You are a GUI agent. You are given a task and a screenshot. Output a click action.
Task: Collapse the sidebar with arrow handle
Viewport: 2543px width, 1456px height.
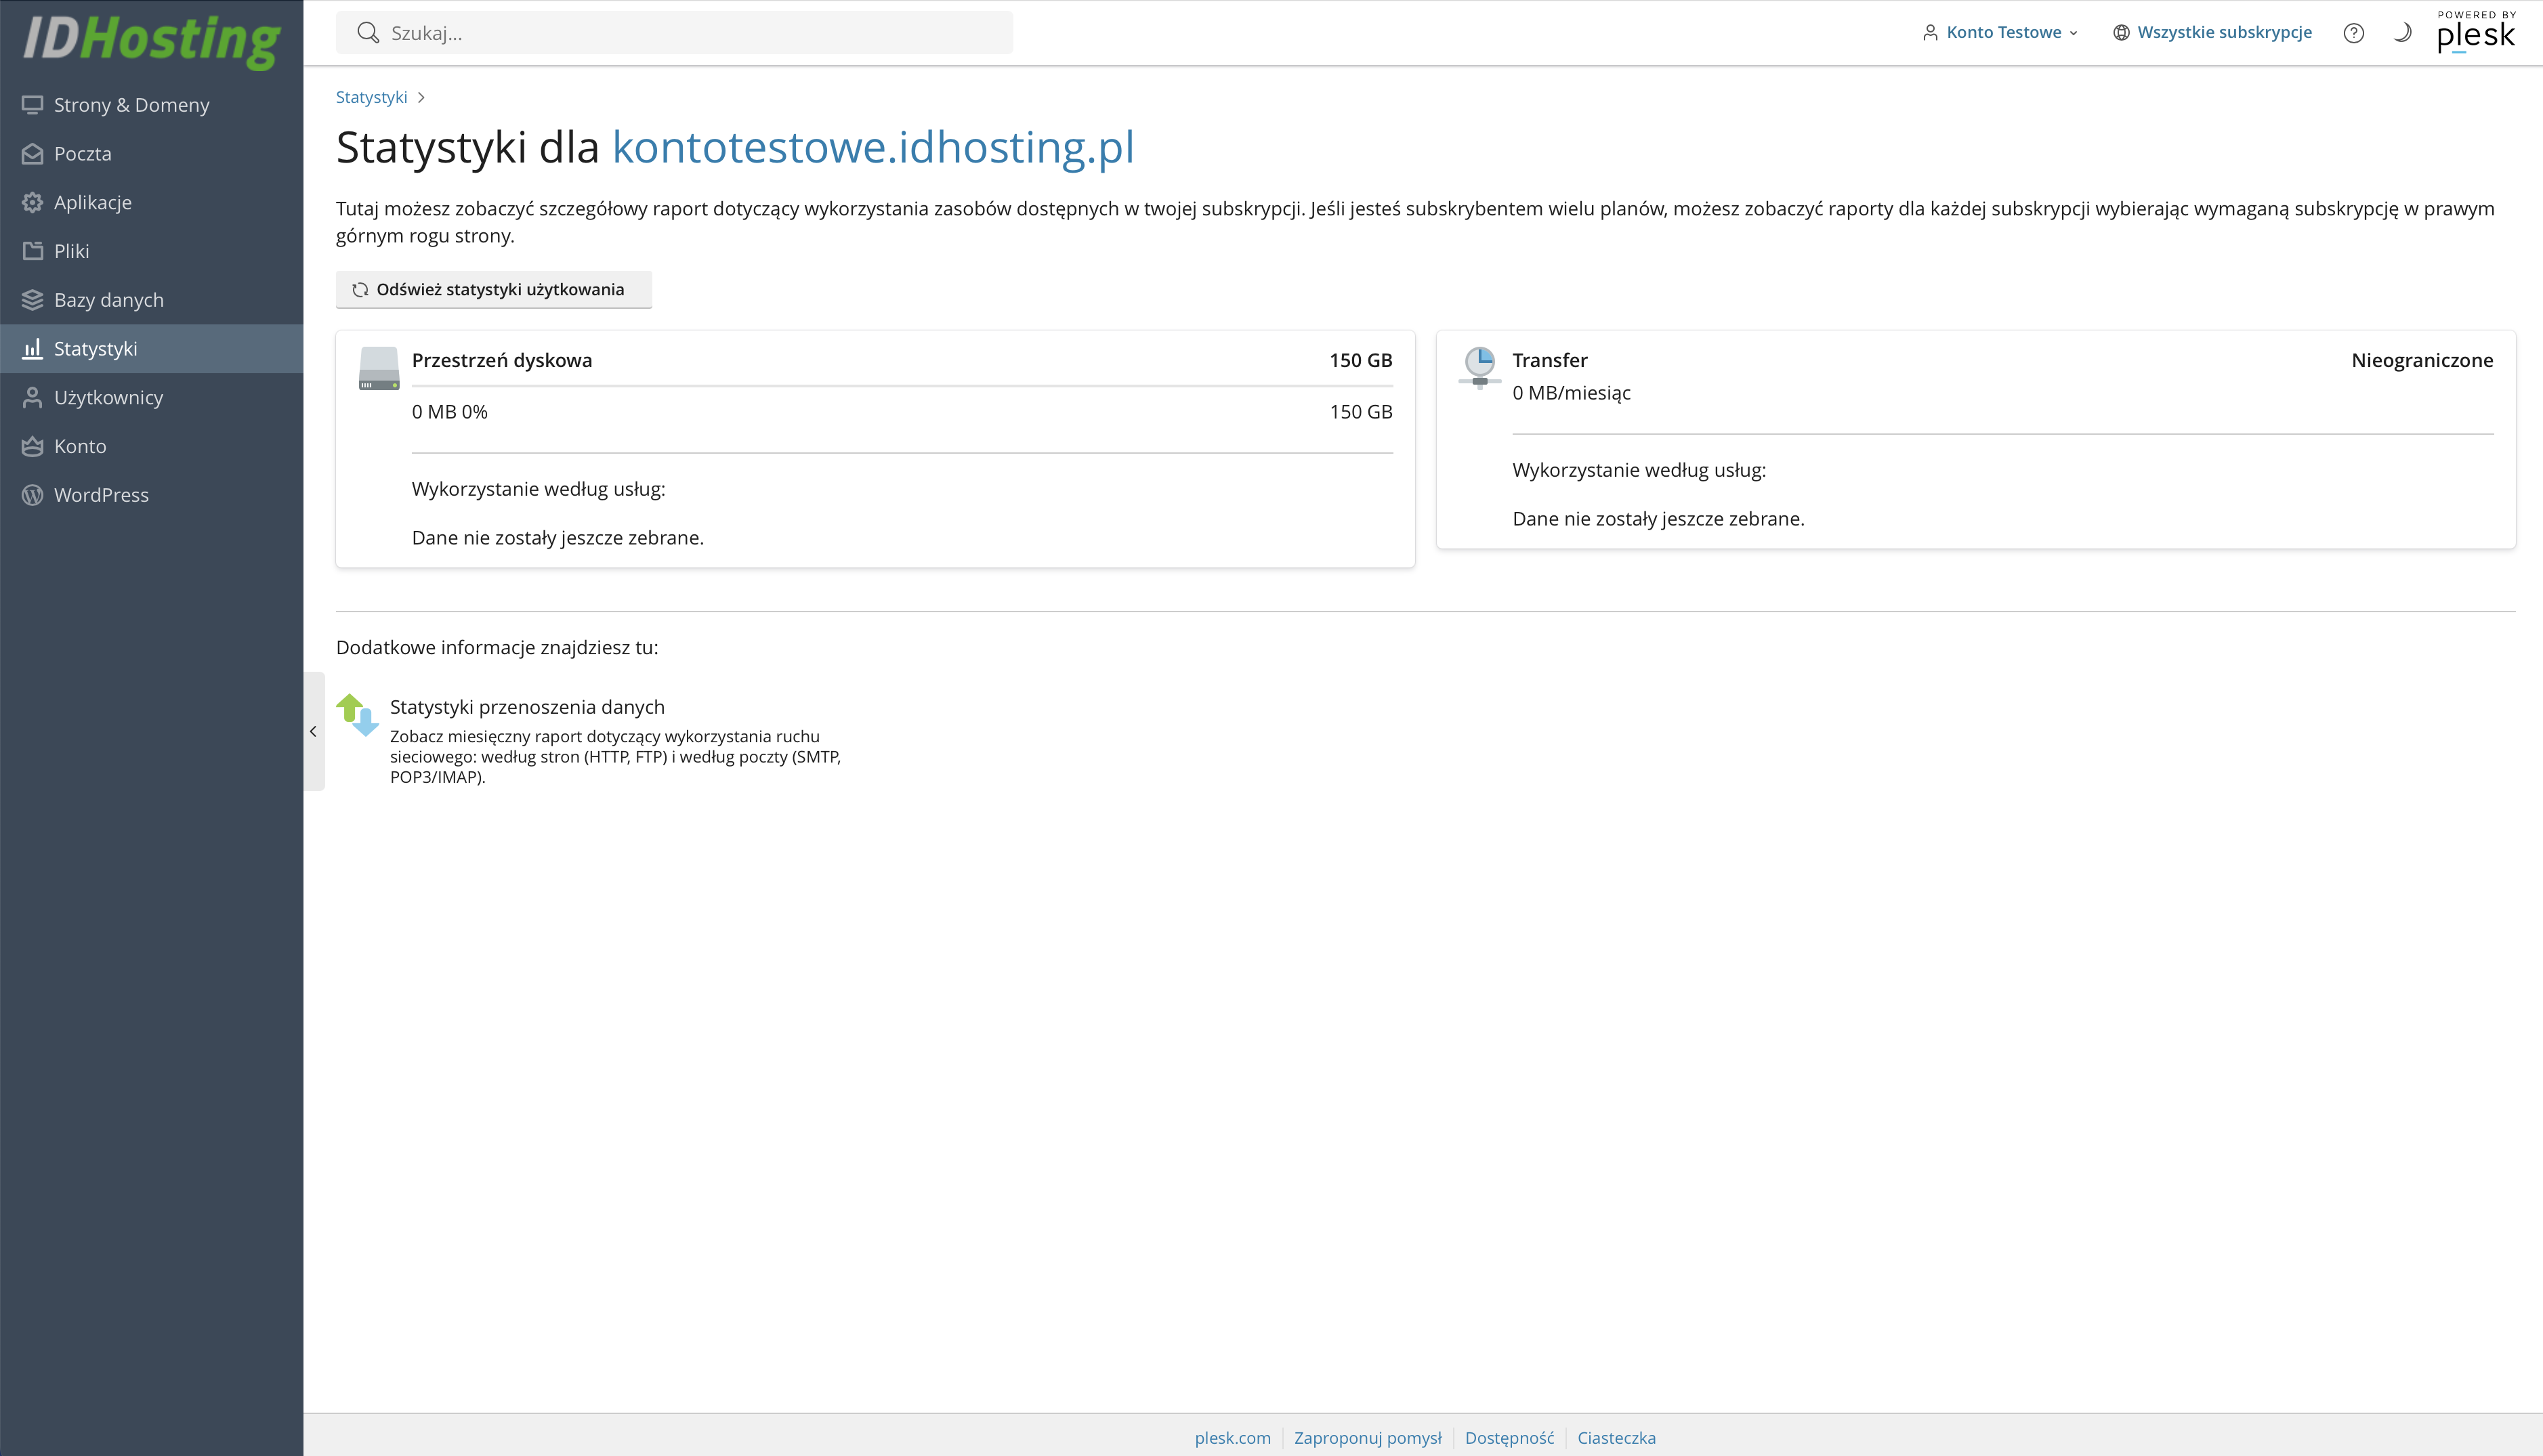313,731
